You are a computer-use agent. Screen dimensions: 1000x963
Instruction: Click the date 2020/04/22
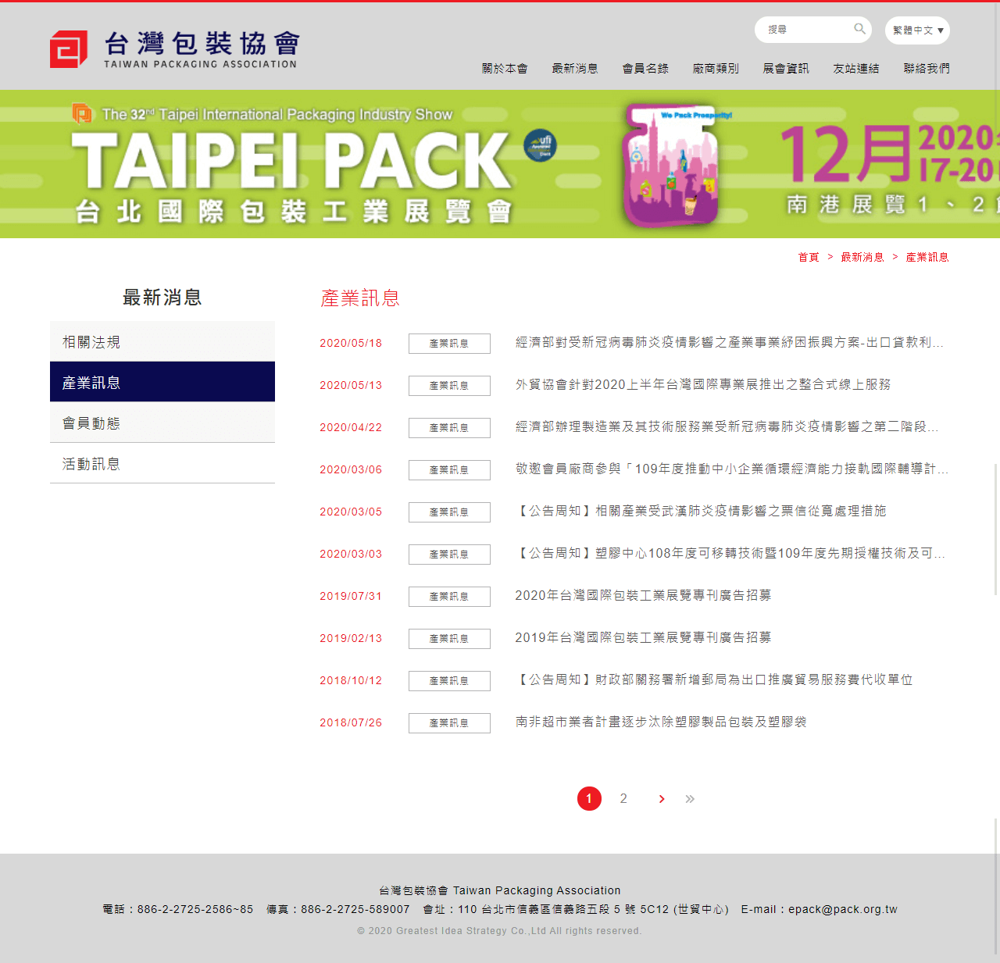tap(351, 427)
